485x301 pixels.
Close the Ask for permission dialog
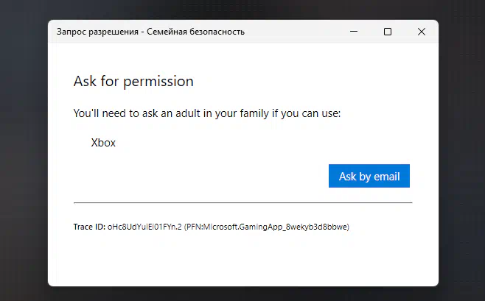coord(422,32)
